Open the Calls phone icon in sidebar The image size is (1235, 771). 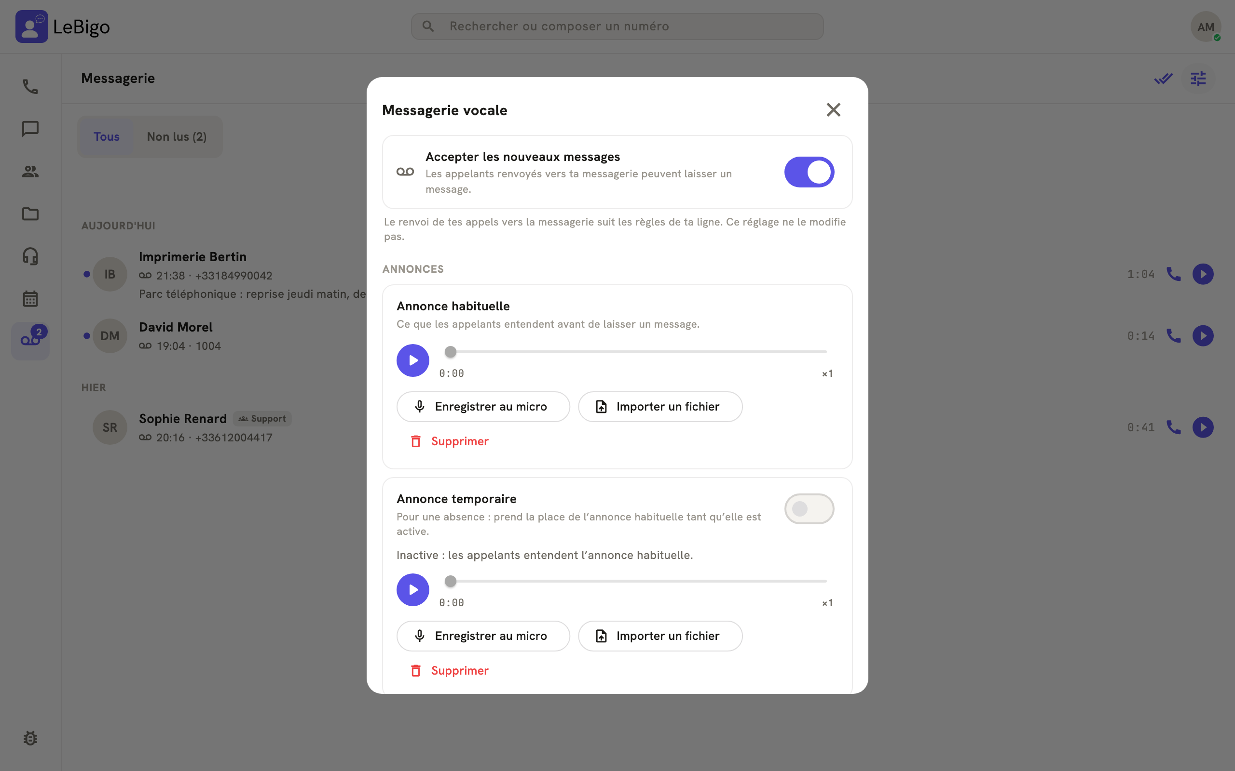(x=30, y=87)
